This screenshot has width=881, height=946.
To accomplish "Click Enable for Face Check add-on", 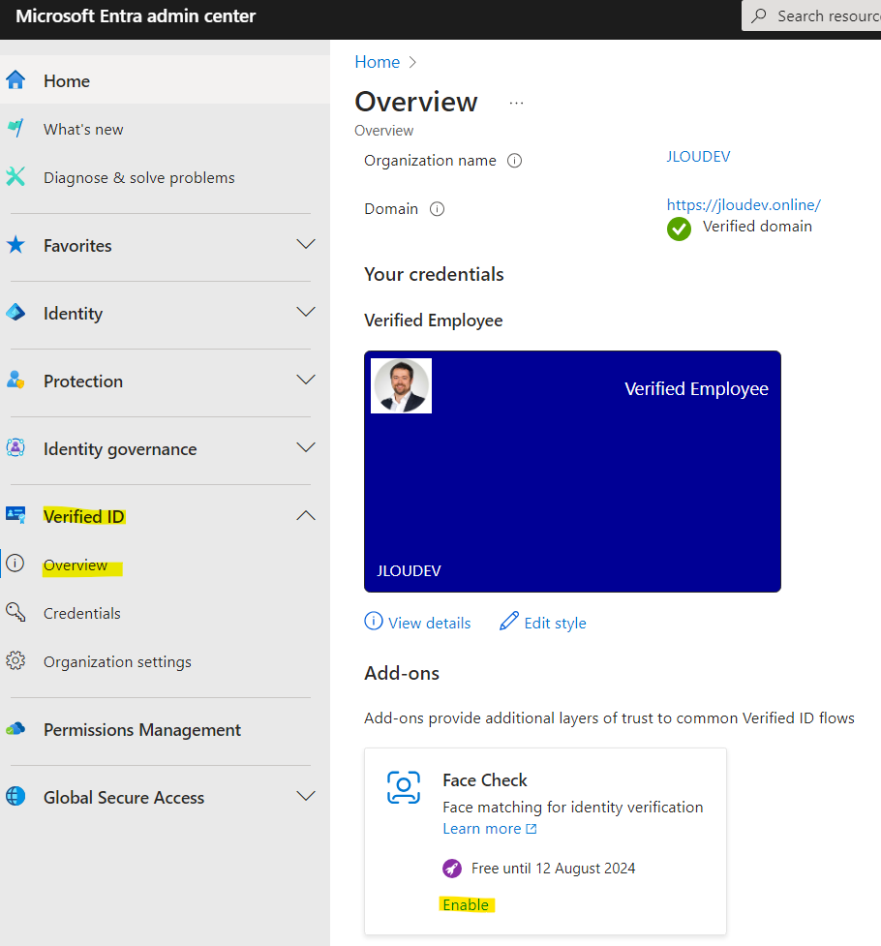I will 466,904.
